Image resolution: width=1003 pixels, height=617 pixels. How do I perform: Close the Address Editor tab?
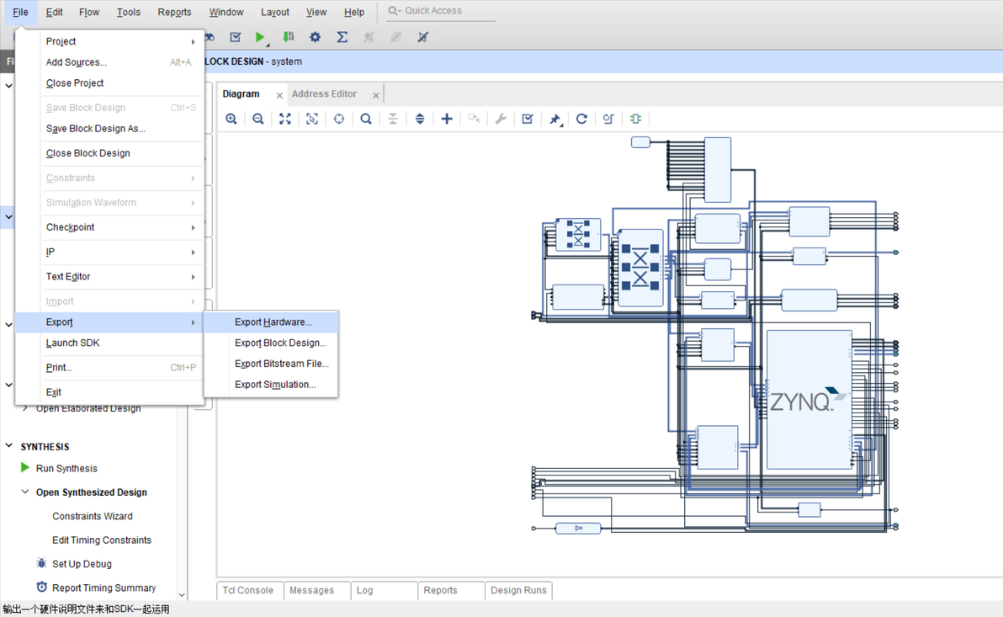point(376,95)
